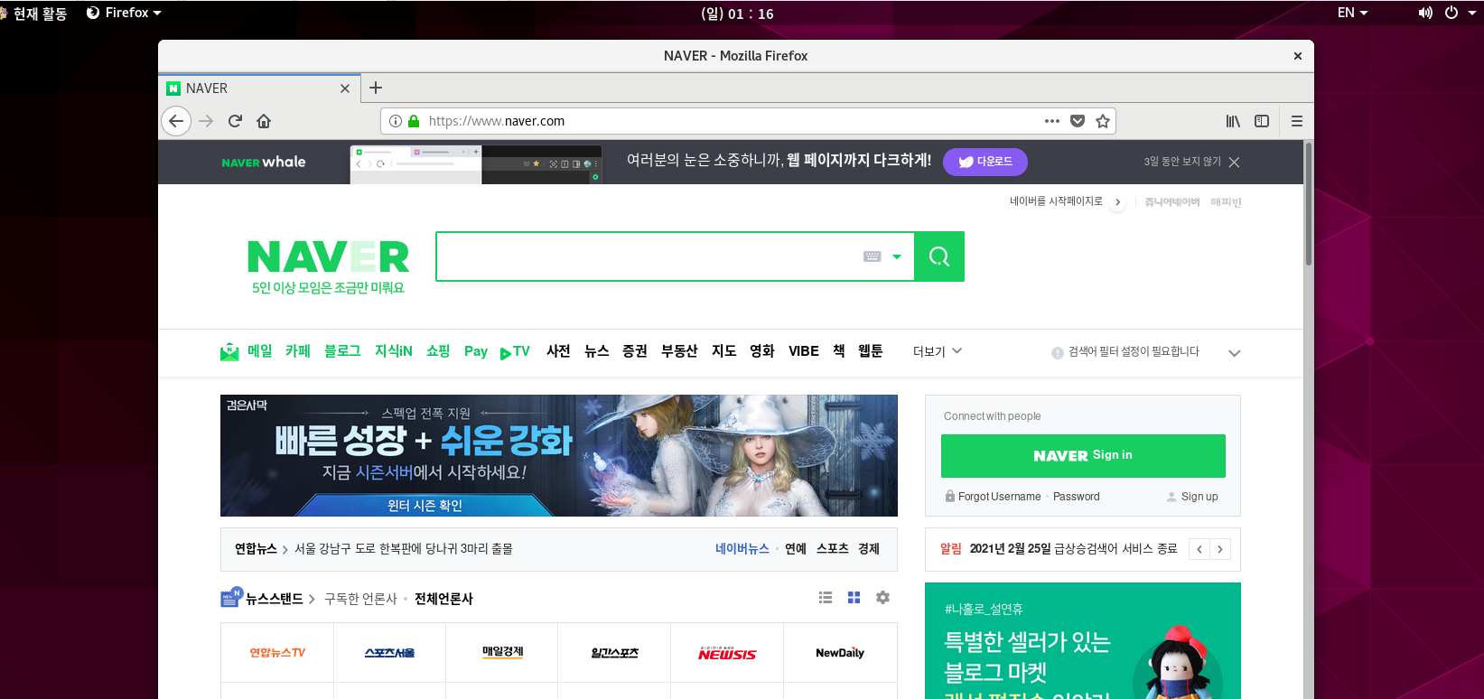The width and height of the screenshot is (1484, 699).
Task: Switch newsstand to grid view icon
Action: tap(854, 598)
